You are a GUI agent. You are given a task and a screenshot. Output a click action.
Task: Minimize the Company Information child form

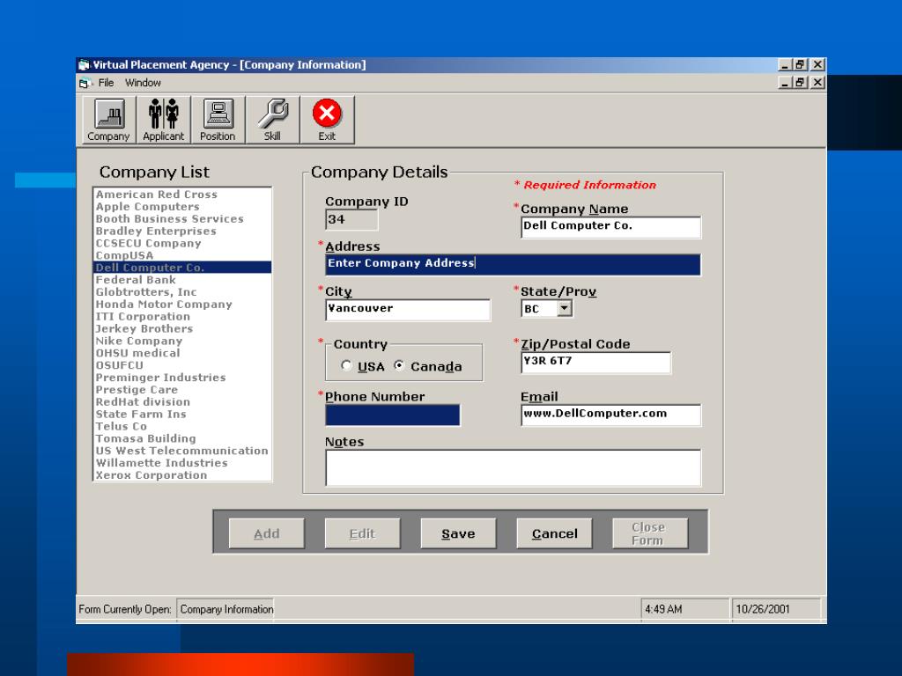click(785, 83)
